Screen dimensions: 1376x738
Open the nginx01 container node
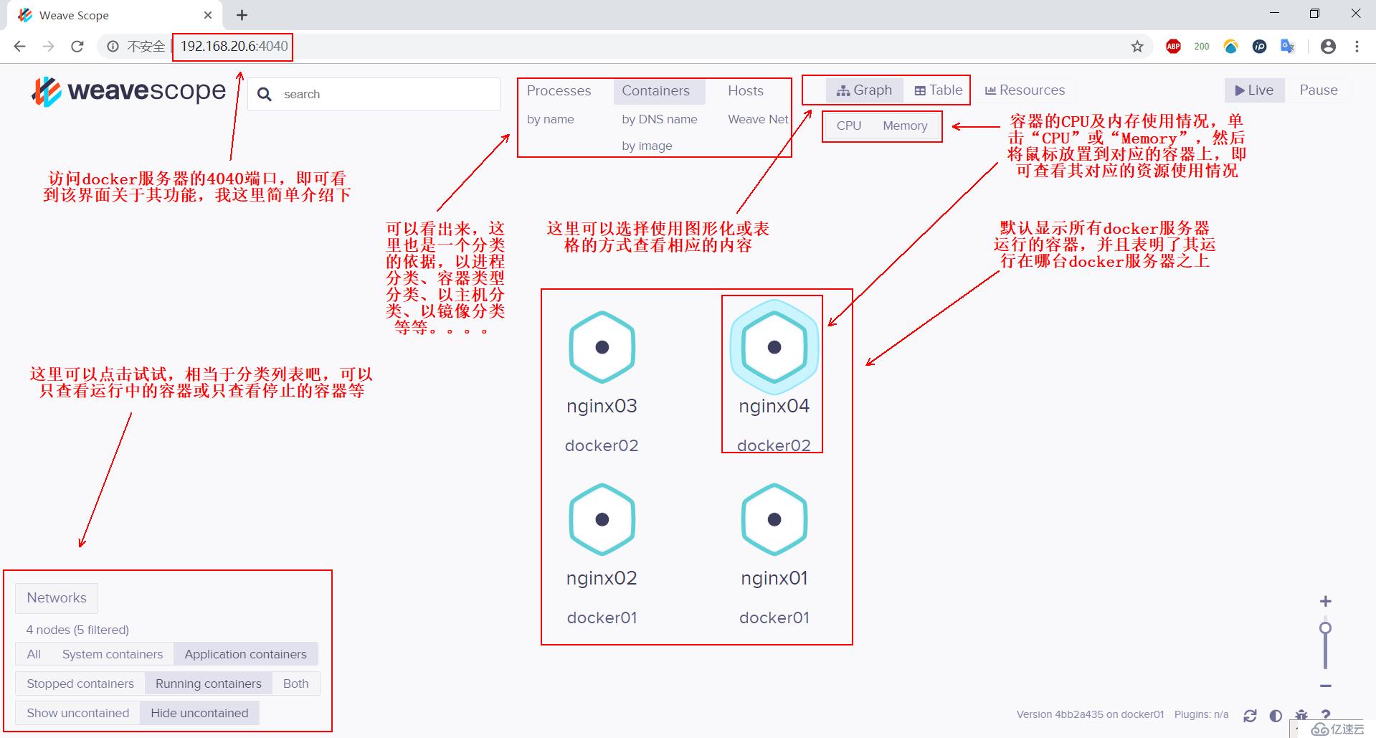click(x=774, y=519)
